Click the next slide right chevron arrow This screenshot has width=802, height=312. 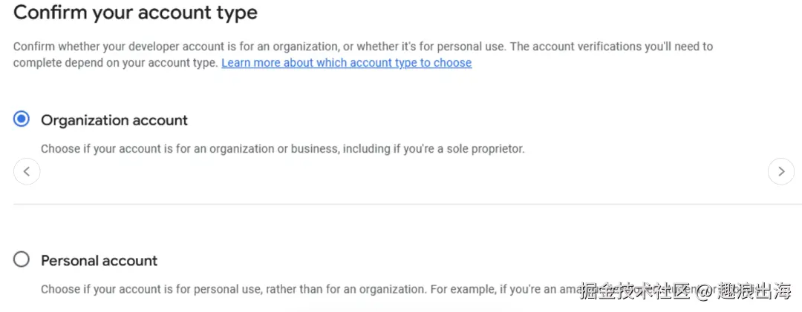(780, 172)
